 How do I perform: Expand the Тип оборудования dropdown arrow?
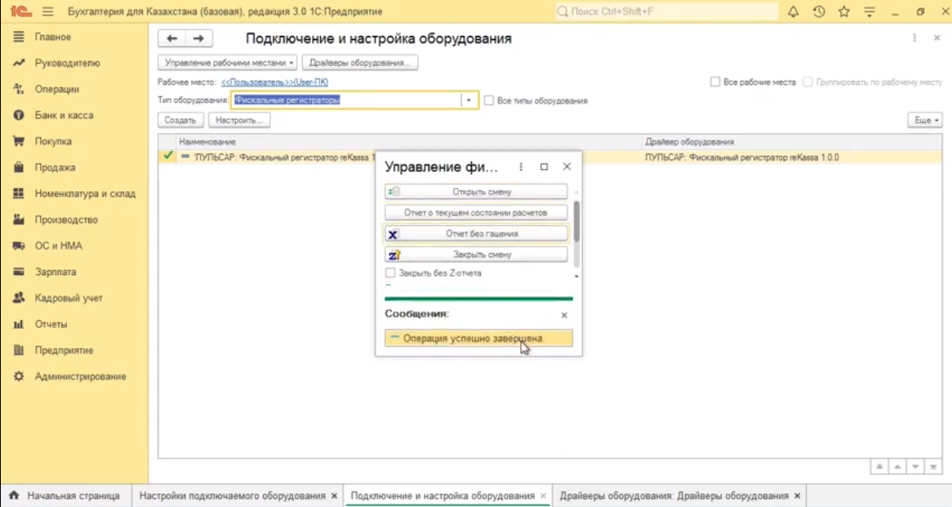pos(469,100)
